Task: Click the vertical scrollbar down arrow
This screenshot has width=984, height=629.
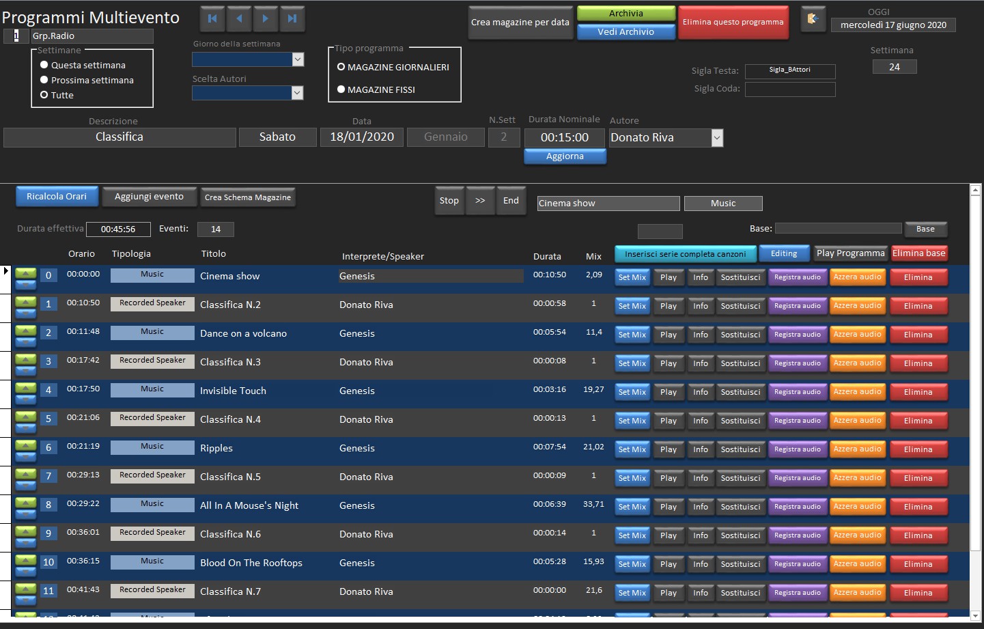Action: 975,616
